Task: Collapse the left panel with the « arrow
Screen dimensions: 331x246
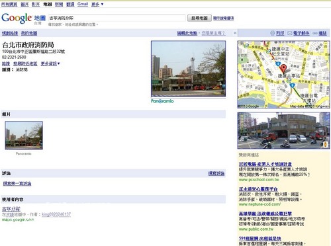Action: coord(235,33)
